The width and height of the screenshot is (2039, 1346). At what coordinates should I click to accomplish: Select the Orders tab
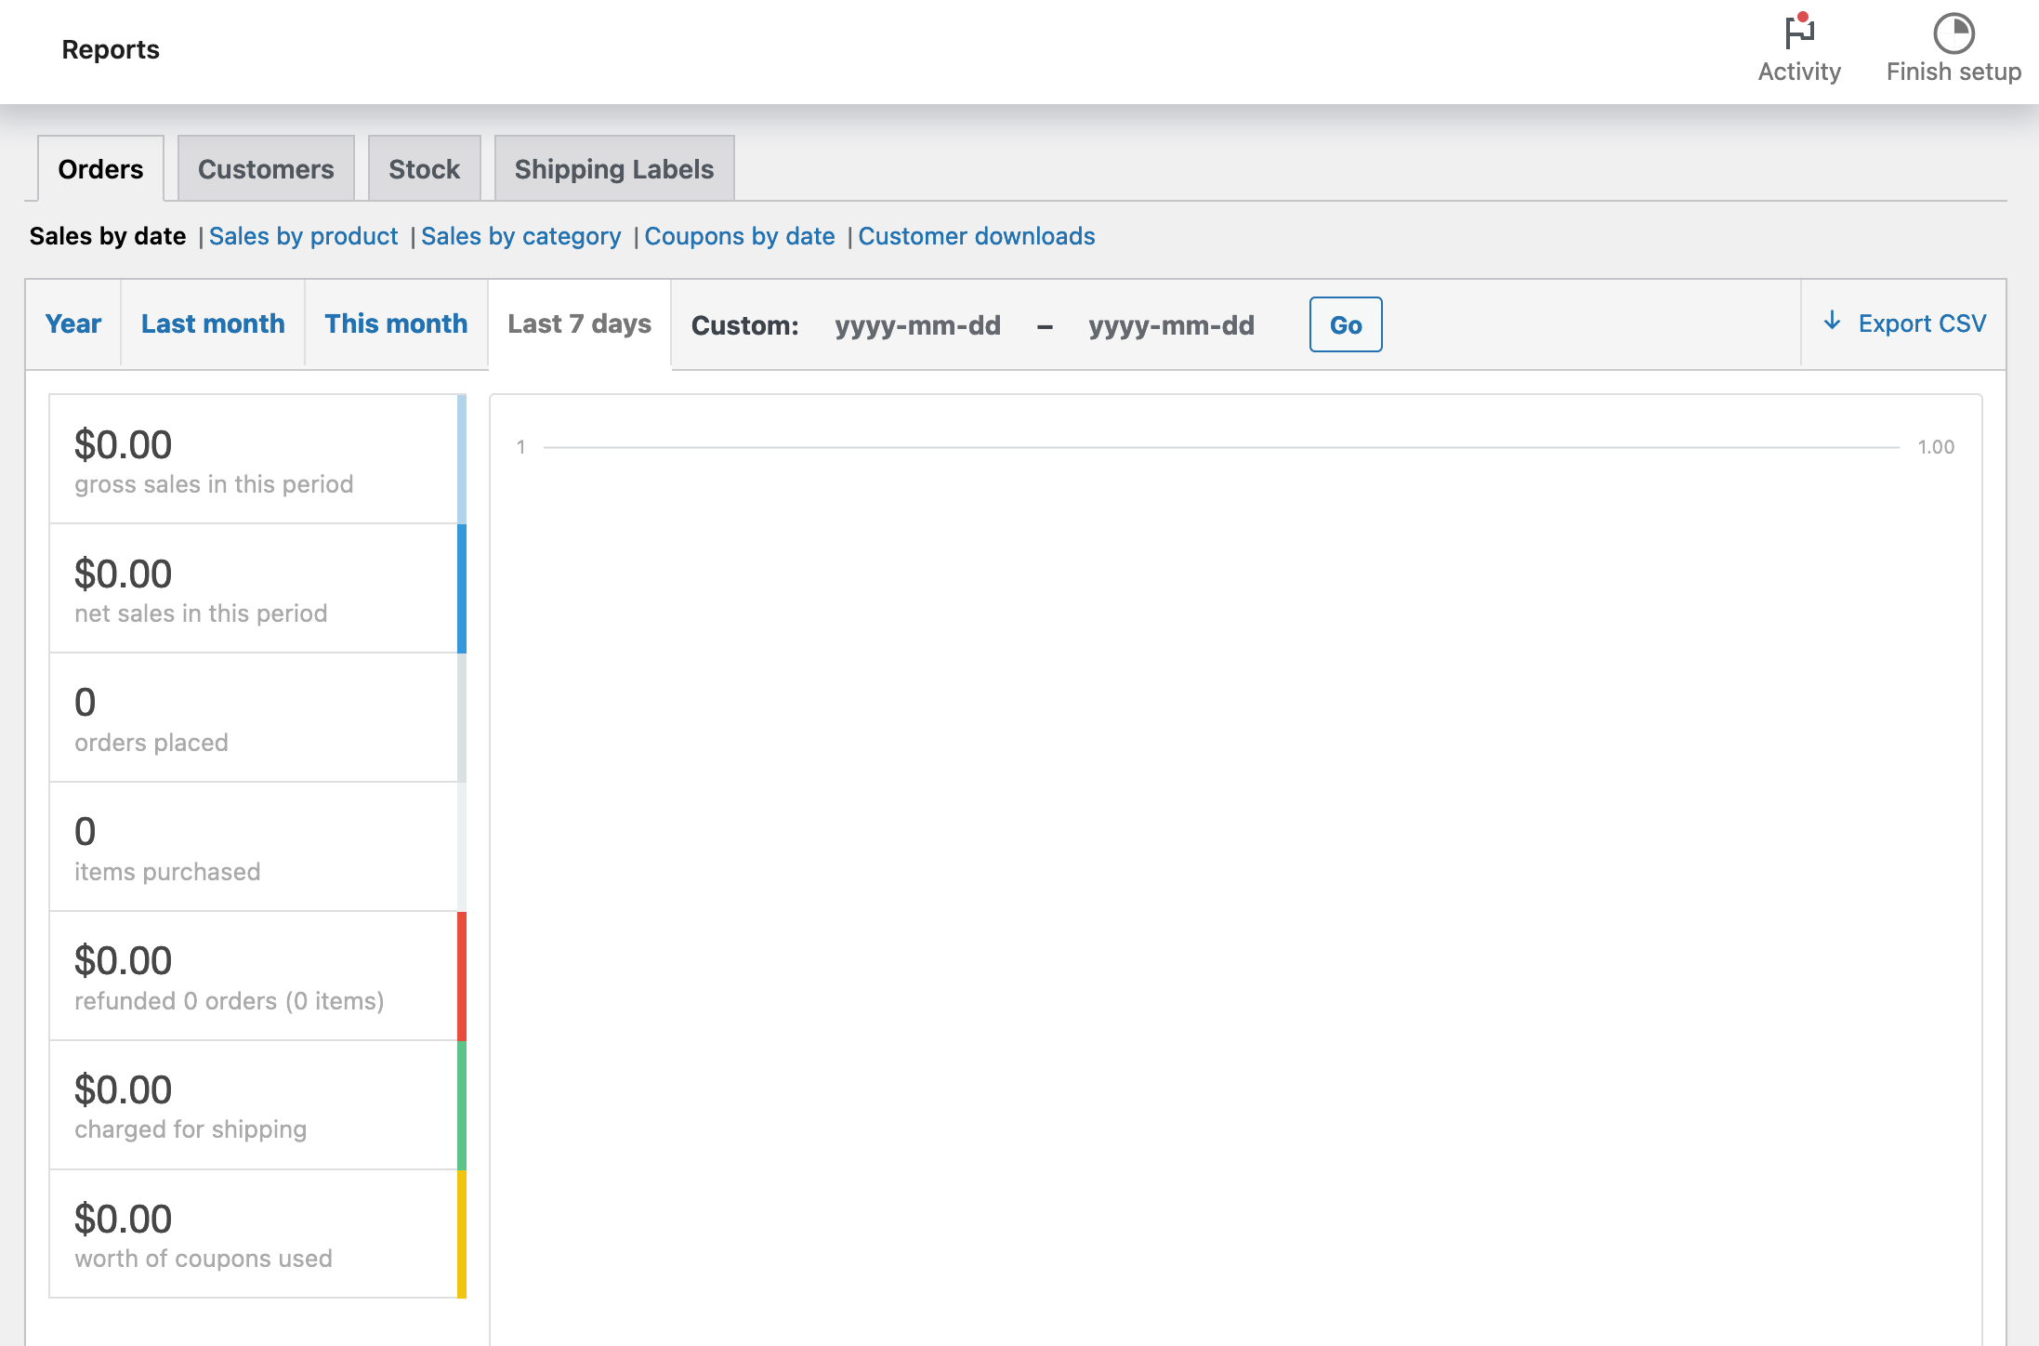pyautogui.click(x=100, y=168)
